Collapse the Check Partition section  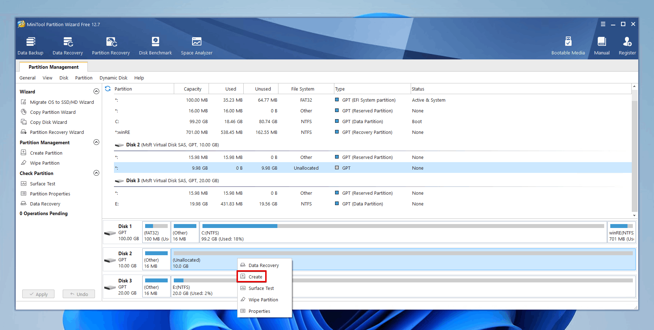(96, 173)
